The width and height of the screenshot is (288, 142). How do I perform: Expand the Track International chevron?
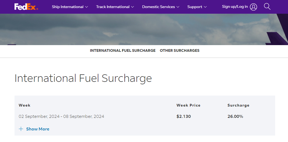point(132,7)
